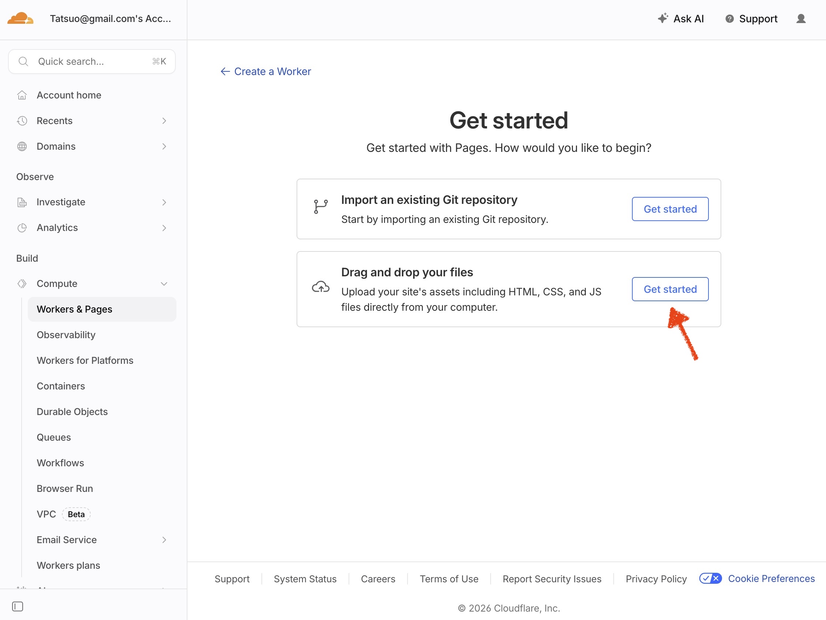Expand the Domains chevron
The height and width of the screenshot is (620, 826).
click(164, 146)
